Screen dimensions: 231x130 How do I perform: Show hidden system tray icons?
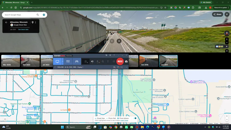(x=205, y=127)
